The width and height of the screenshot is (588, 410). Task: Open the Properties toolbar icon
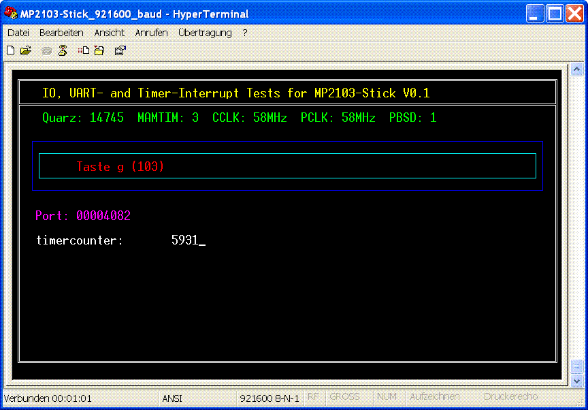click(x=120, y=50)
